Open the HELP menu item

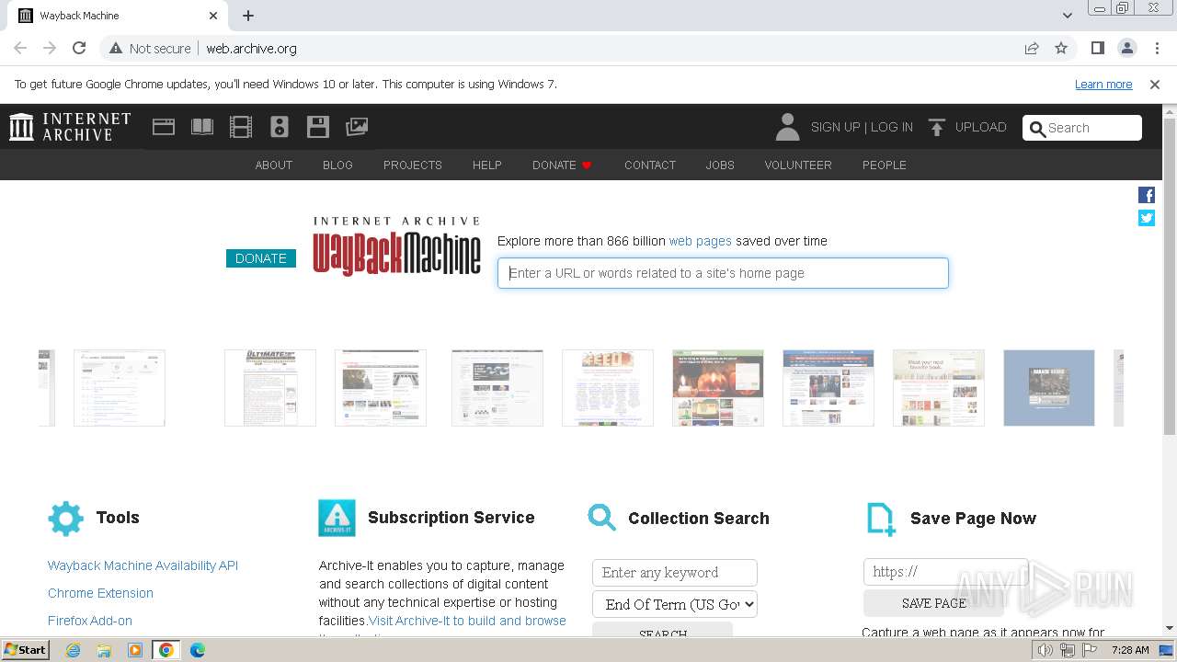(x=487, y=165)
